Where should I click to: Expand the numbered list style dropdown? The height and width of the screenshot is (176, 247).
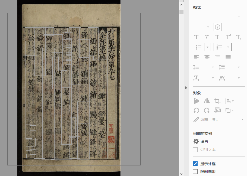click(228, 47)
